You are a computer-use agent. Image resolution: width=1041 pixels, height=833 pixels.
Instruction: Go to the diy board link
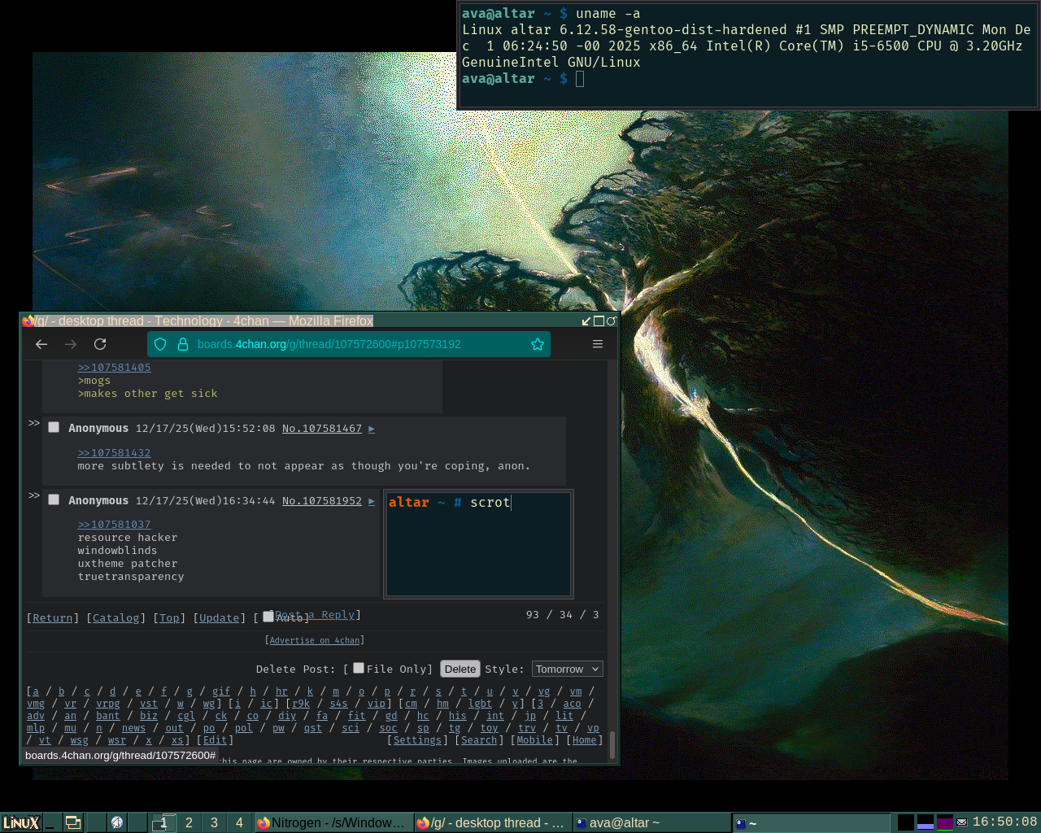click(x=287, y=716)
